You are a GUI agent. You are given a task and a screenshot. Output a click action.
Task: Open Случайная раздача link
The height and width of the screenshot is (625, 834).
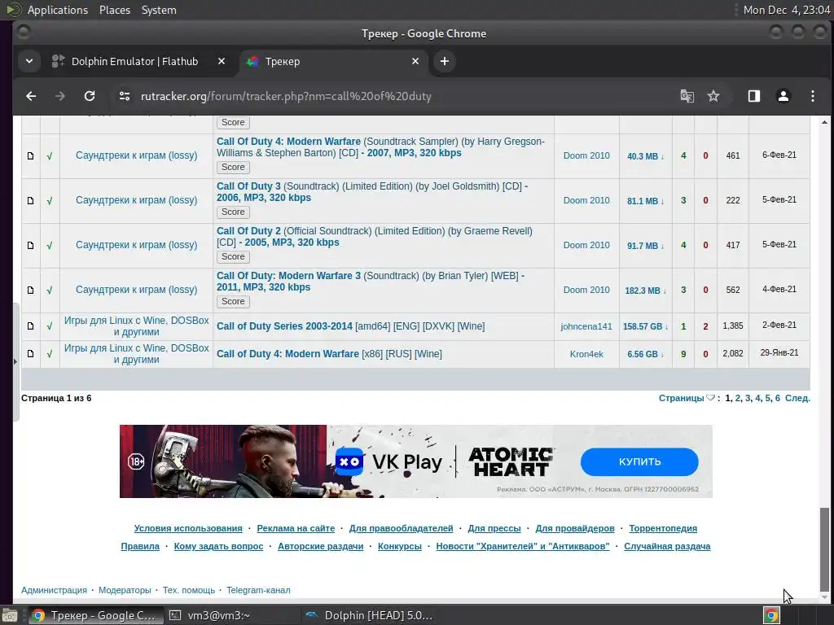667,546
